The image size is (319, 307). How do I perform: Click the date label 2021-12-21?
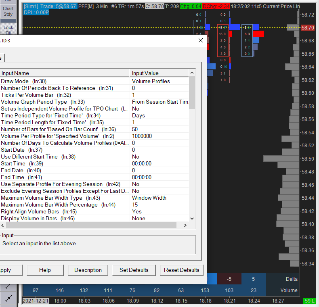click(x=36, y=301)
